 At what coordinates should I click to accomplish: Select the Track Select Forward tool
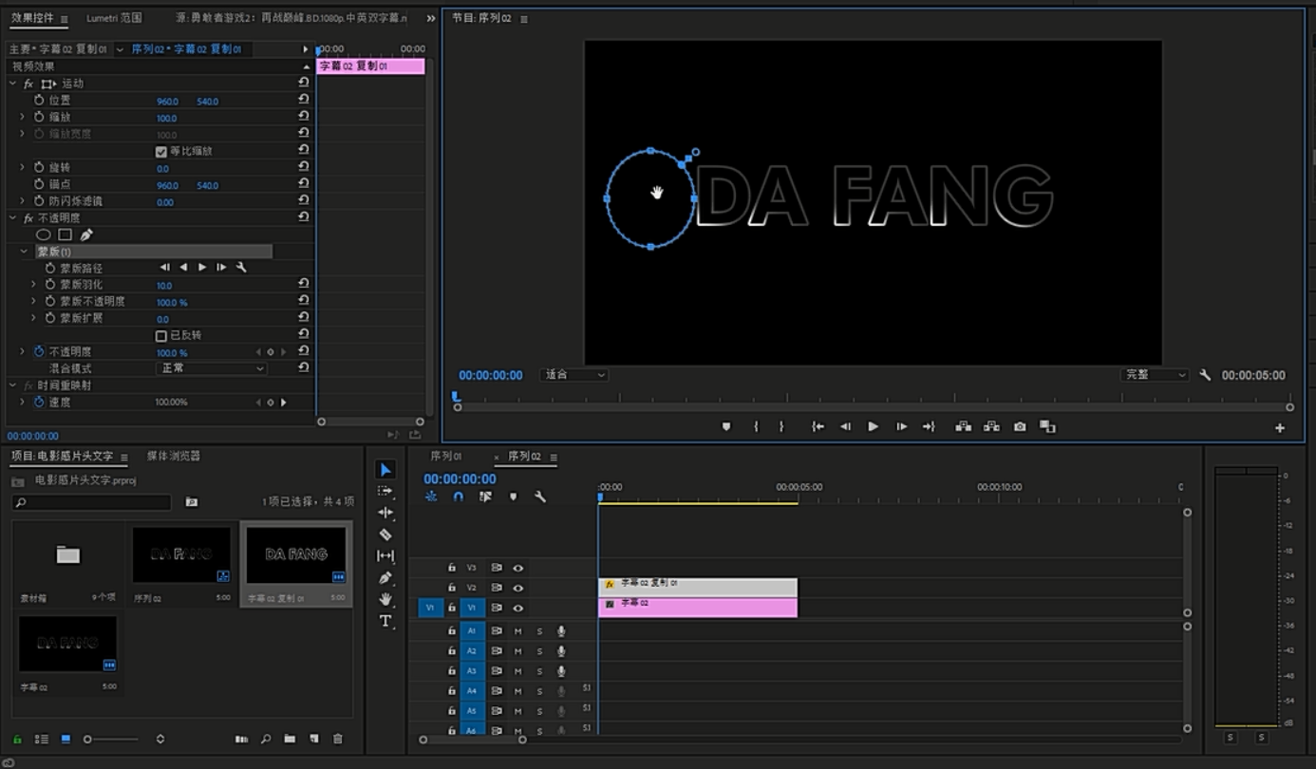(385, 491)
